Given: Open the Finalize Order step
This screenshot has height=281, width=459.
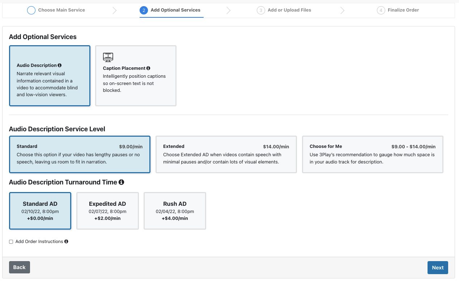Looking at the screenshot, I should coord(403,10).
